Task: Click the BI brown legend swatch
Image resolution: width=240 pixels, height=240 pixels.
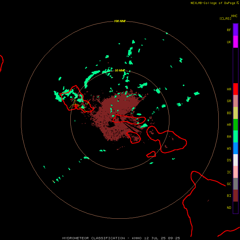Action: 235,196
